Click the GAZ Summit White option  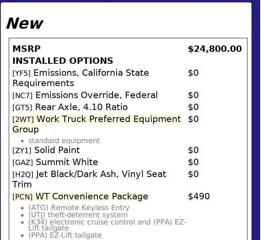[55, 162]
